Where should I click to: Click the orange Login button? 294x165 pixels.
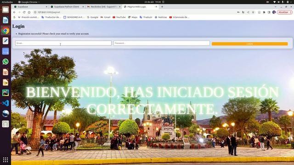pos(249,44)
